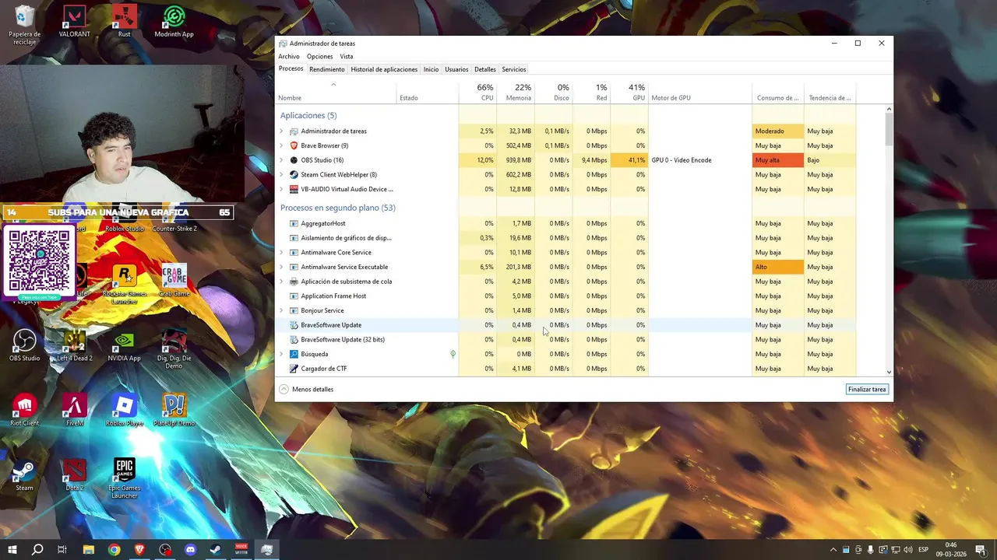The width and height of the screenshot is (997, 560).
Task: Launch Rockstar Games Launcher from the desktop
Action: click(x=125, y=282)
